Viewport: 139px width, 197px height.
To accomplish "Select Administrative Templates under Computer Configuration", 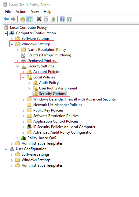I will [42, 143].
